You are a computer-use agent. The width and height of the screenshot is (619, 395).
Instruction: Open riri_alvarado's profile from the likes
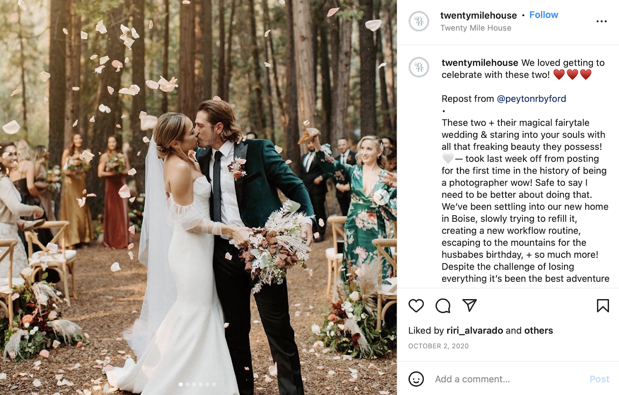[x=475, y=331]
